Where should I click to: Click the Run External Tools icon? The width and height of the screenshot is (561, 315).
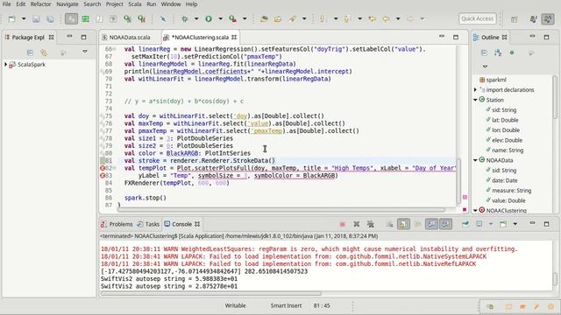click(233, 19)
